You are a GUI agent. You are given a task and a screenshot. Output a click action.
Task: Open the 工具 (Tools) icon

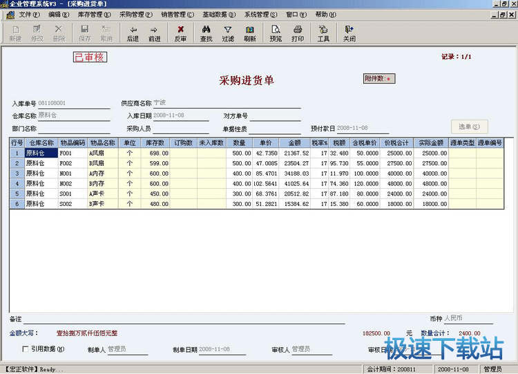pos(323,33)
